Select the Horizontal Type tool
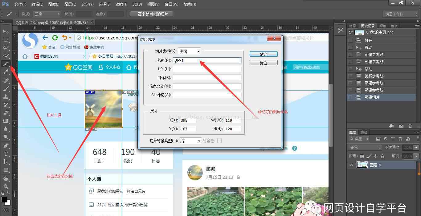 point(6,153)
